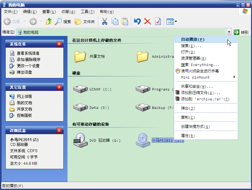This screenshot has width=252, height=190.
Task: Choose 添加到压缩文件(A)... menu entry
Action: 206,93
